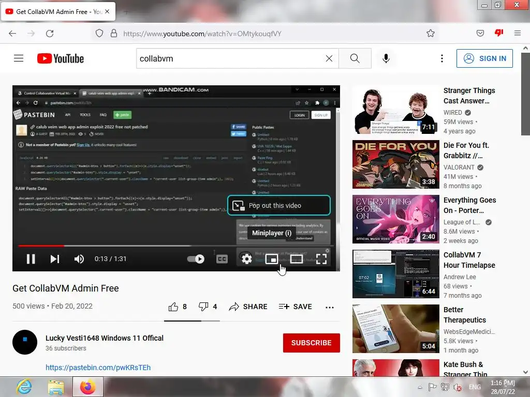Subscribe to Lucky Vesti1648 channel
This screenshot has height=397, width=530.
tap(311, 343)
